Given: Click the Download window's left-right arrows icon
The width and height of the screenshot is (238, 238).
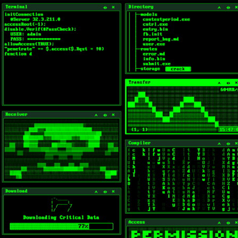Looking at the screenshot, I should (105, 192).
